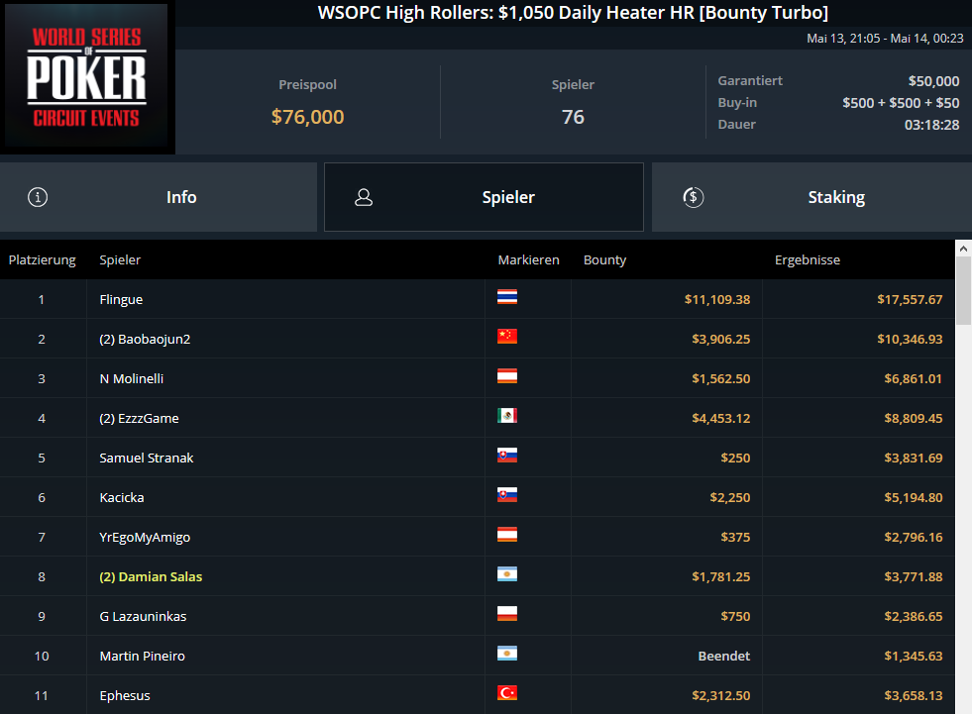Click Samuel Stranak's Slovakia flag

507,456
